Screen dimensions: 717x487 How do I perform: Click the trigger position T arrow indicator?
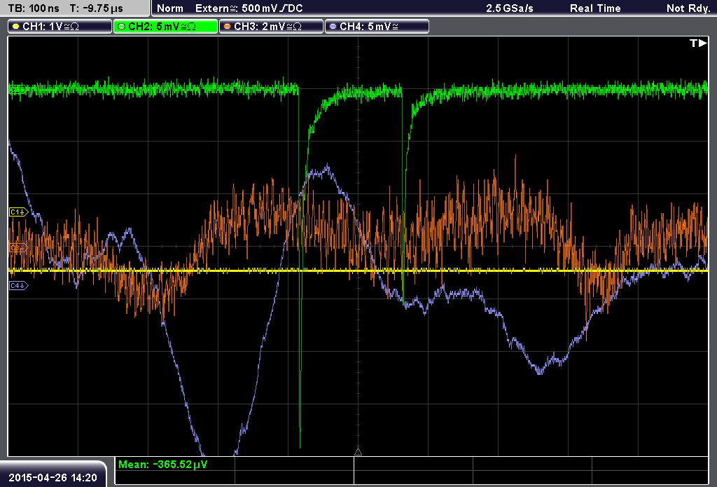point(698,43)
